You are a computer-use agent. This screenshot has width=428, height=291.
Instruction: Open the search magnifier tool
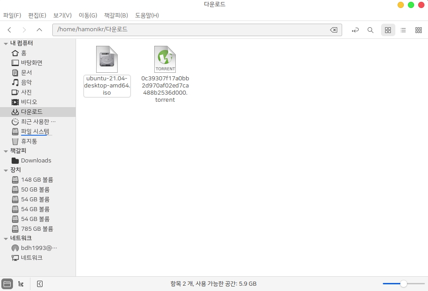370,30
